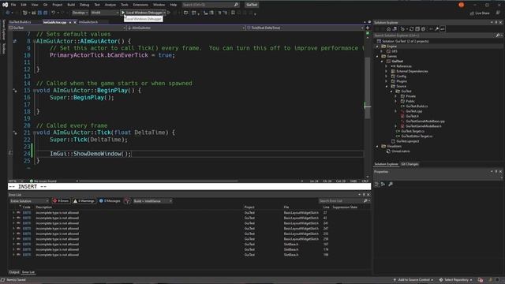
Task: Click Switch Views icon in Solution Explorer
Action: [x=395, y=29]
